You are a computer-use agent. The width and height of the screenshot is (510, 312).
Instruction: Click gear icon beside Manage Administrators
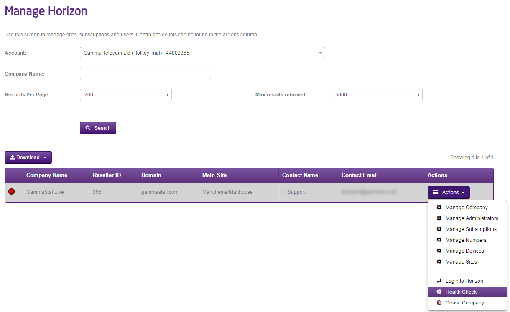click(x=439, y=218)
